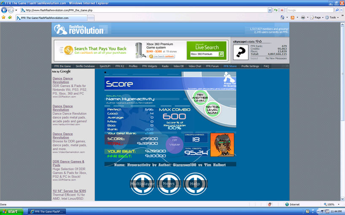Expand the address bar dropdown arrow
345x215 pixels.
(x=270, y=10)
